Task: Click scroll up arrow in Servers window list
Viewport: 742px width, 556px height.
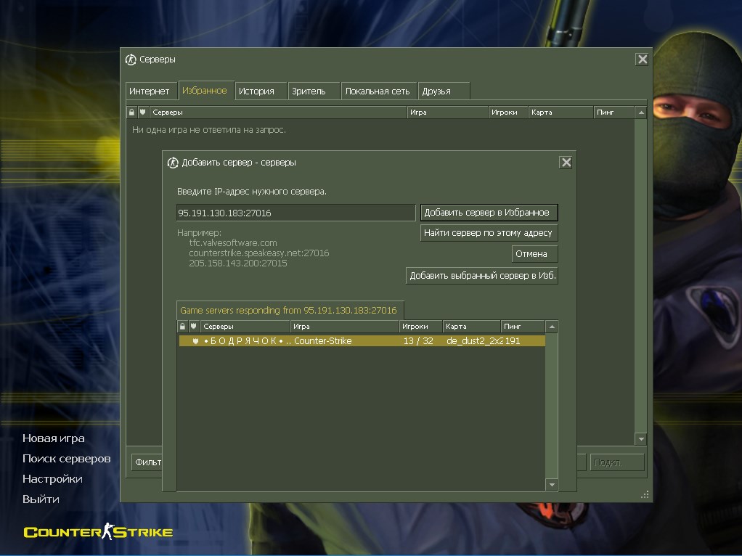Action: pyautogui.click(x=641, y=113)
